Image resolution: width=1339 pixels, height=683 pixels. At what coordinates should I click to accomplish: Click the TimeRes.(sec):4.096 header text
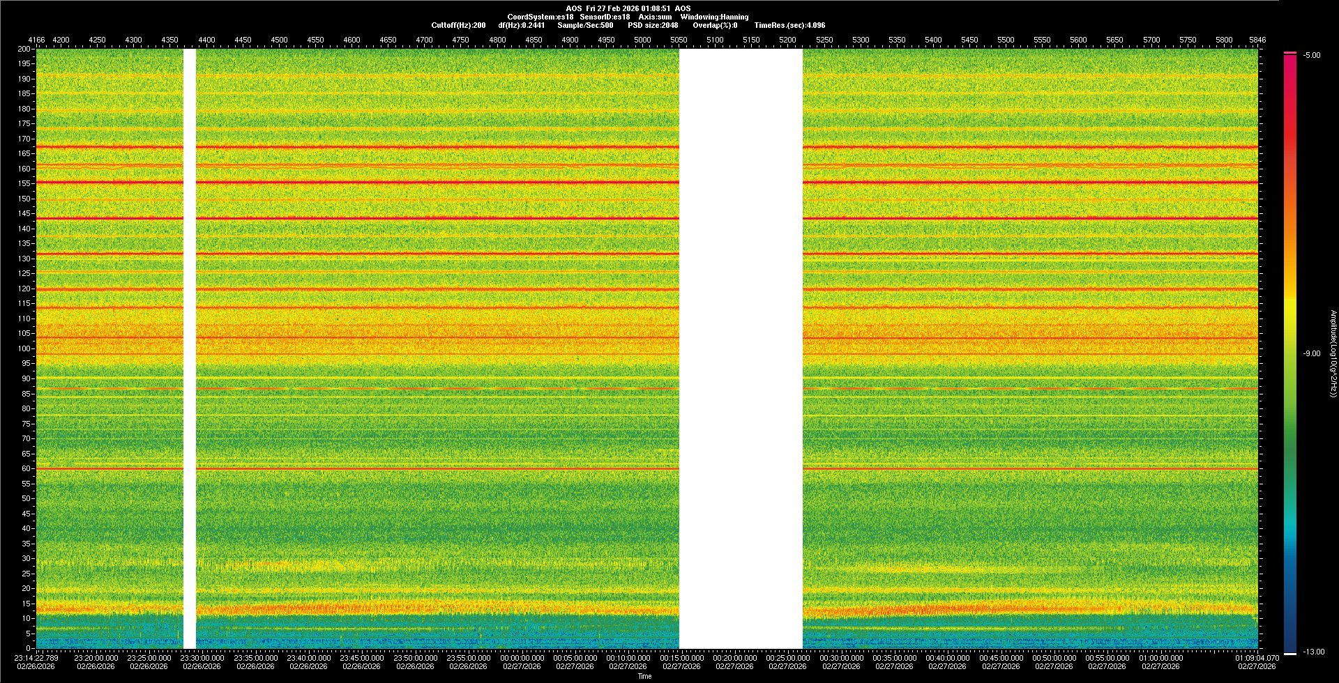point(789,25)
